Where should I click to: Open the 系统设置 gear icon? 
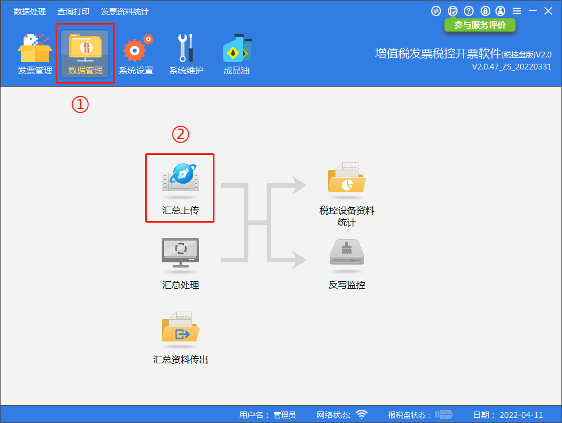point(136,54)
